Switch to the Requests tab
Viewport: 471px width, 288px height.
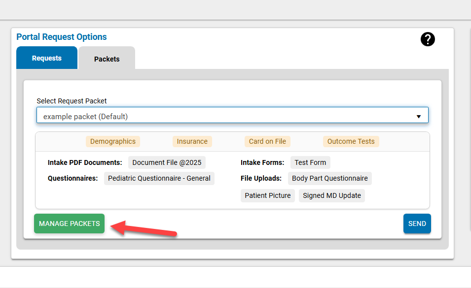(47, 58)
